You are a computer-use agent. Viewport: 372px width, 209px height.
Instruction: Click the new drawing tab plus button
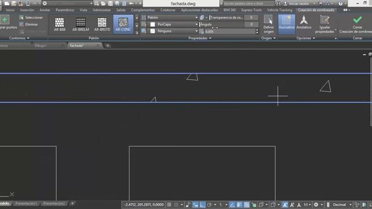pyautogui.click(x=108, y=45)
